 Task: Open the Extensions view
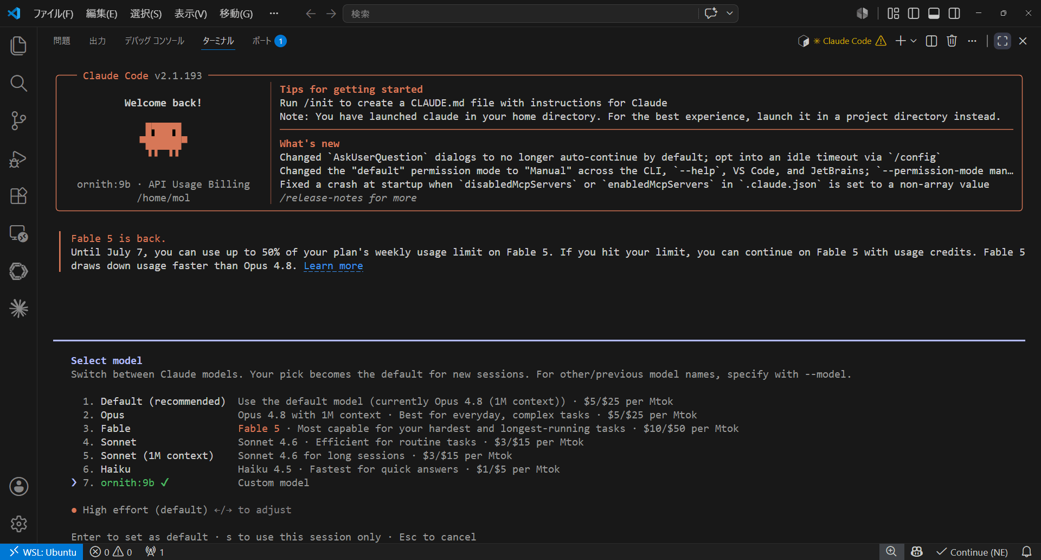pos(18,196)
